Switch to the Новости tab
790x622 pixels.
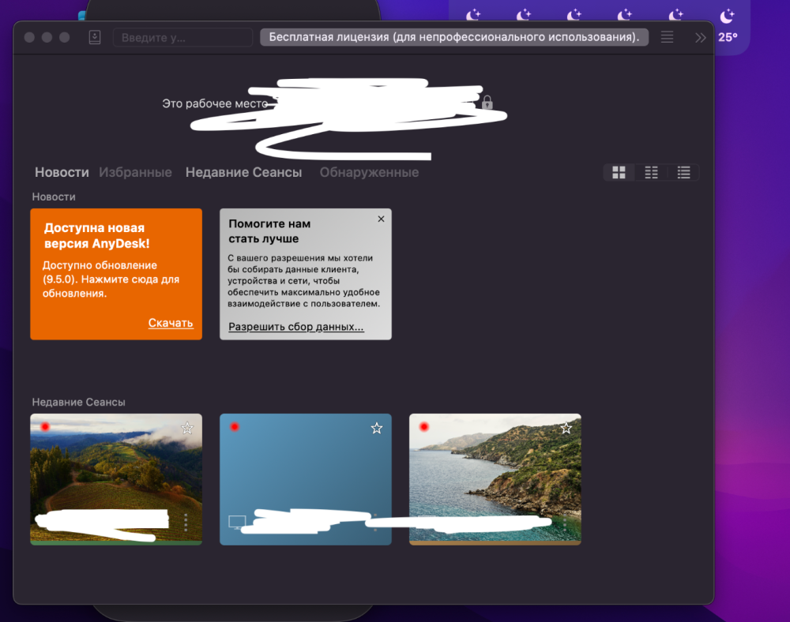pyautogui.click(x=62, y=172)
